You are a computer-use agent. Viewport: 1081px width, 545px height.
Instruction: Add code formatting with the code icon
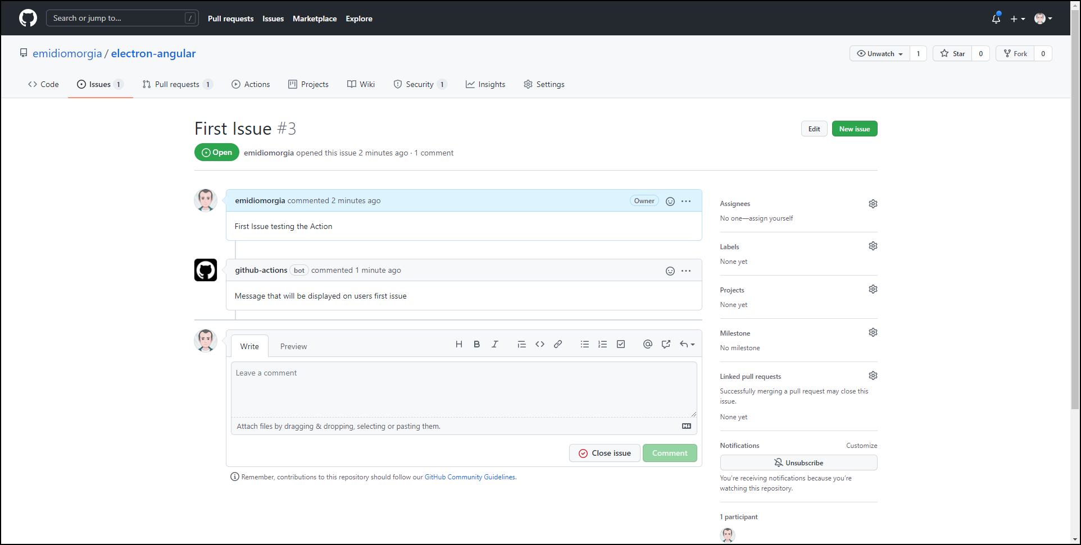pyautogui.click(x=539, y=345)
